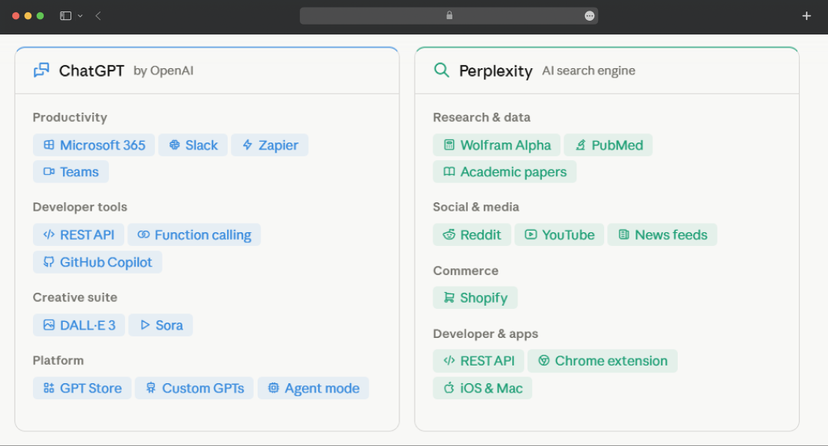
Task: Click the Sora play triangle icon
Action: (145, 325)
